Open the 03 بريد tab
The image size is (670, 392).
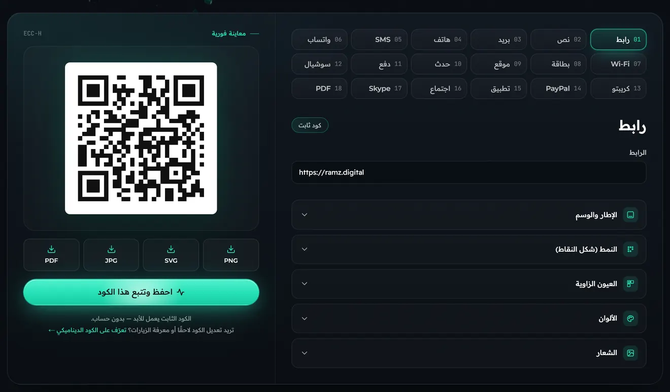(x=499, y=40)
